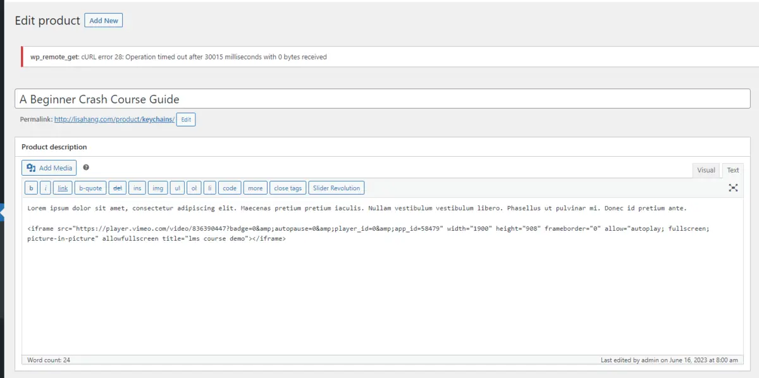Screen dimensions: 759x378
Task: Insert image with img button
Action: 158,188
